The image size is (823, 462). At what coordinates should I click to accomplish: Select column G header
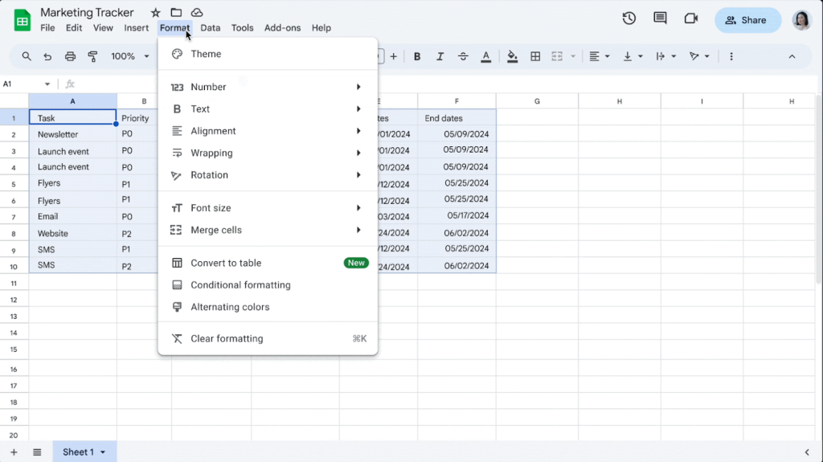pos(537,101)
